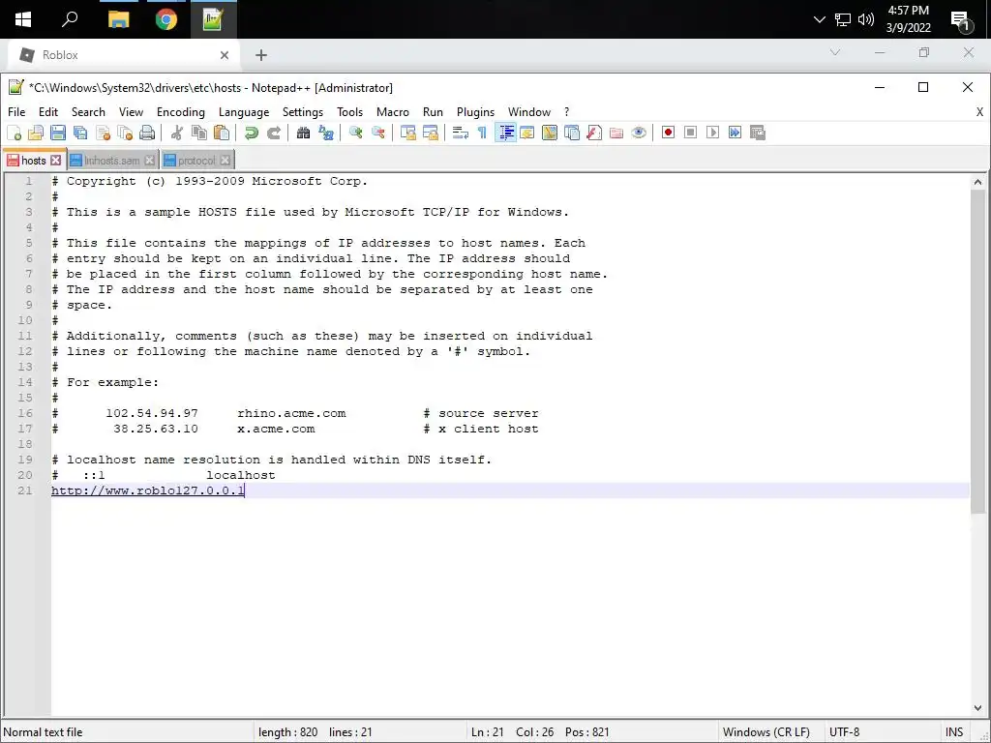Viewport: 991px width, 743px height.
Task: Open the Edit menu
Action: tap(48, 112)
